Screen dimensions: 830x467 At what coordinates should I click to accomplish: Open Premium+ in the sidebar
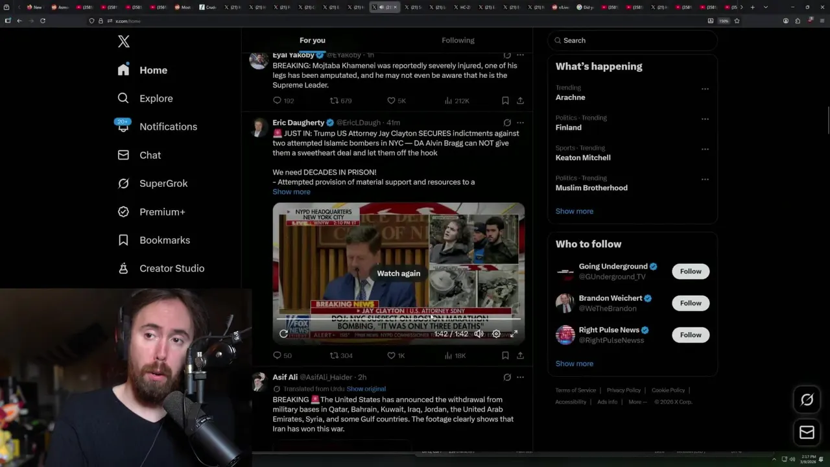tap(151, 212)
